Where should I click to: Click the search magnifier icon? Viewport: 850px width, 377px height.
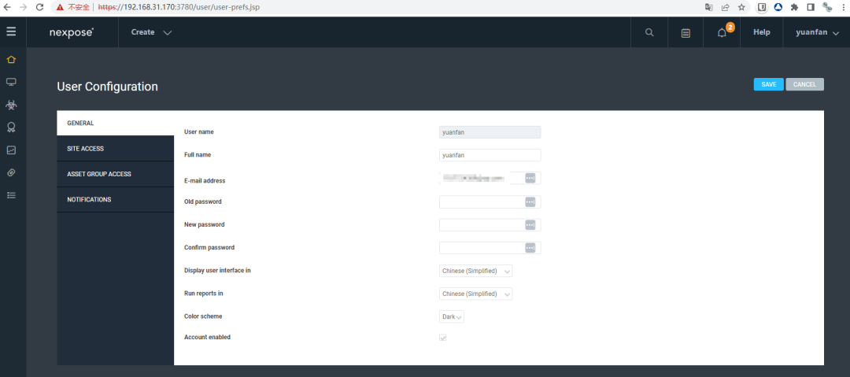649,32
